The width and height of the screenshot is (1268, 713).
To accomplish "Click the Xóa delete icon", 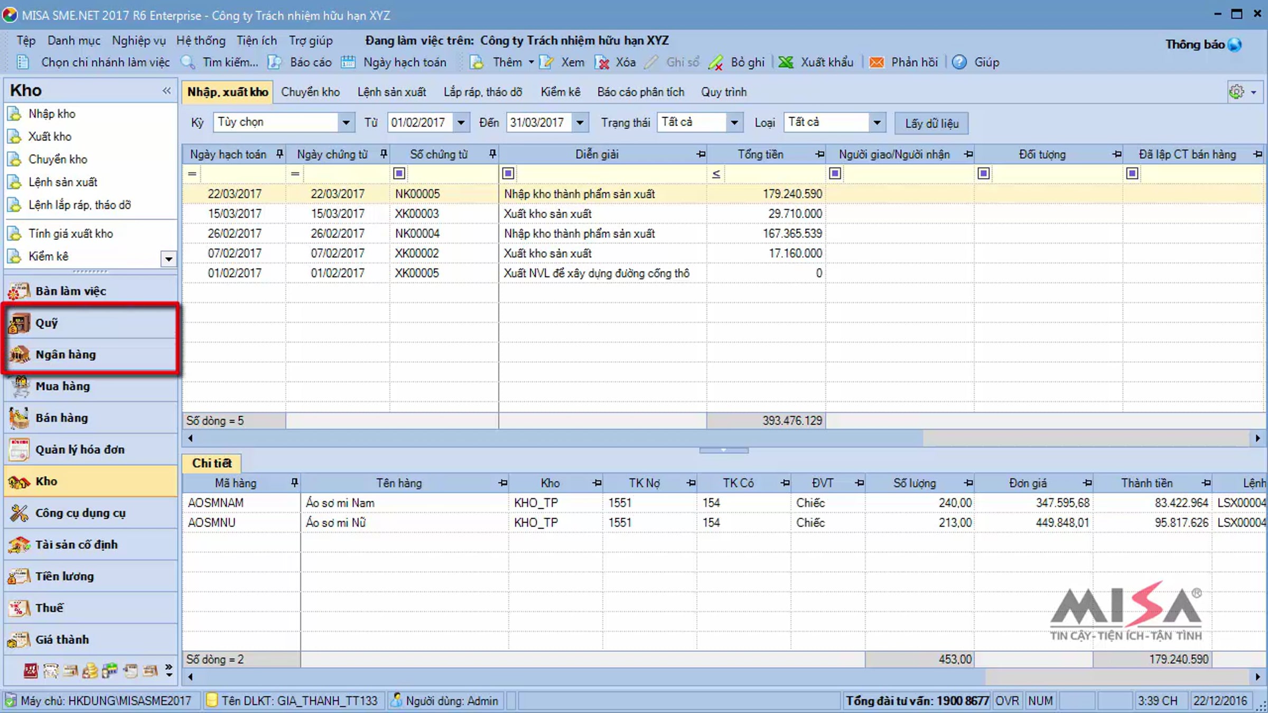I will [x=602, y=62].
